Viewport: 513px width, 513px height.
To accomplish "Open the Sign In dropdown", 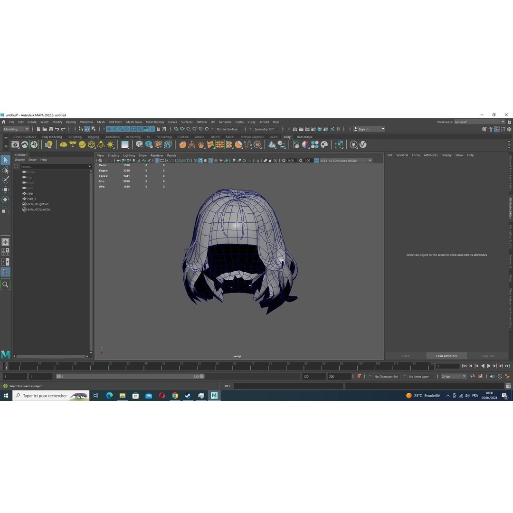I will 369,129.
